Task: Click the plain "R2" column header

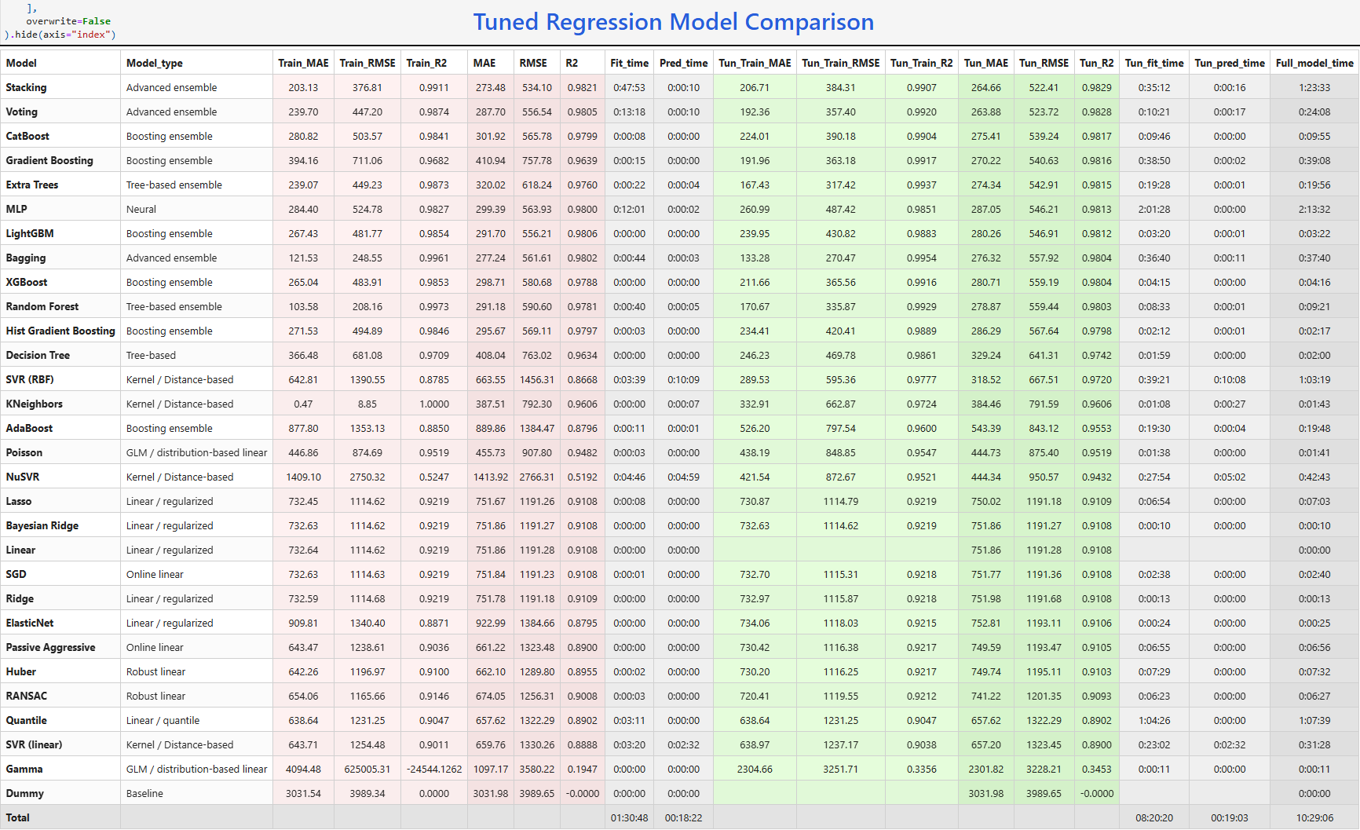Action: pyautogui.click(x=572, y=63)
